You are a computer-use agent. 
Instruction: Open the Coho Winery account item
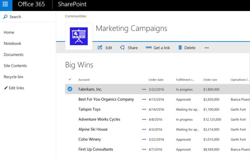pyautogui.click(x=90, y=139)
